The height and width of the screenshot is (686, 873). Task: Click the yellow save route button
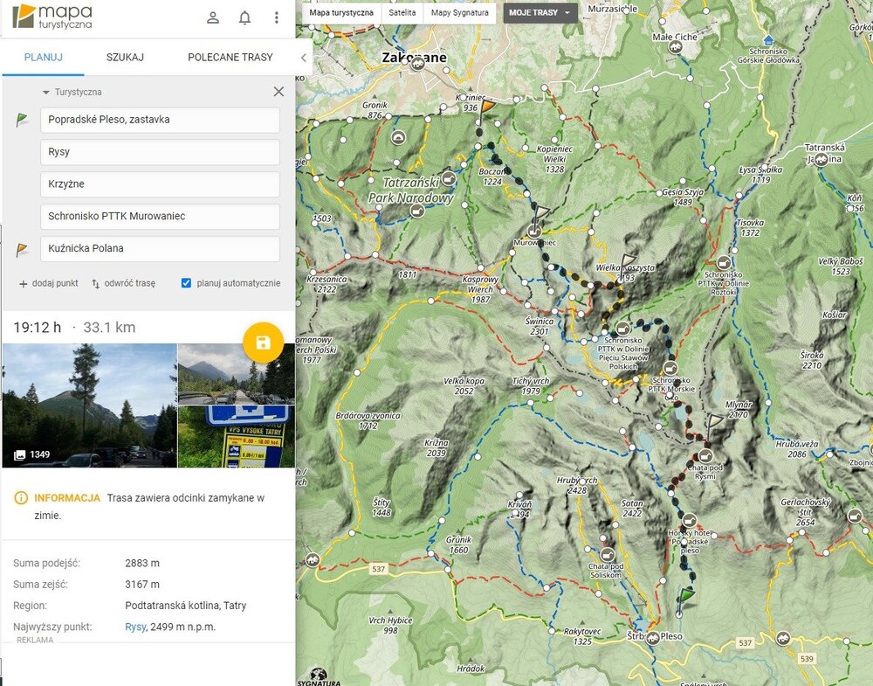[262, 343]
